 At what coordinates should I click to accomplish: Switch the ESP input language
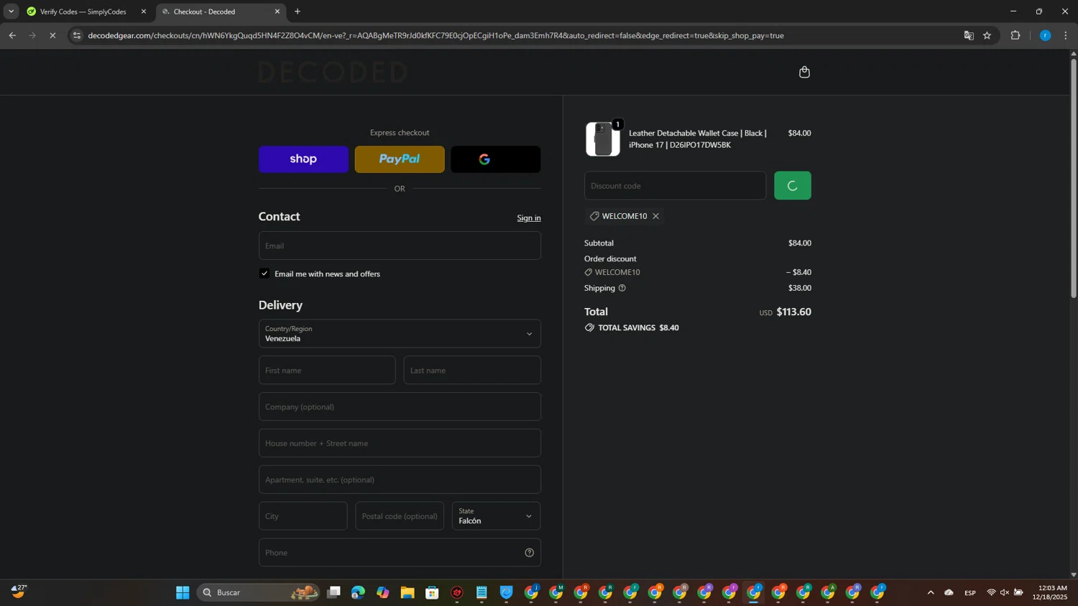pyautogui.click(x=970, y=592)
